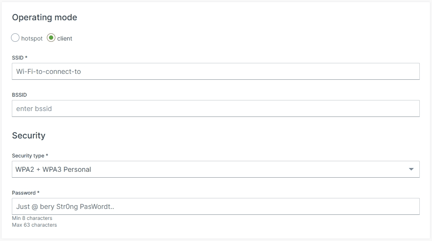This screenshot has height=241, width=432.
Task: Select the client radio button
Action: point(51,38)
